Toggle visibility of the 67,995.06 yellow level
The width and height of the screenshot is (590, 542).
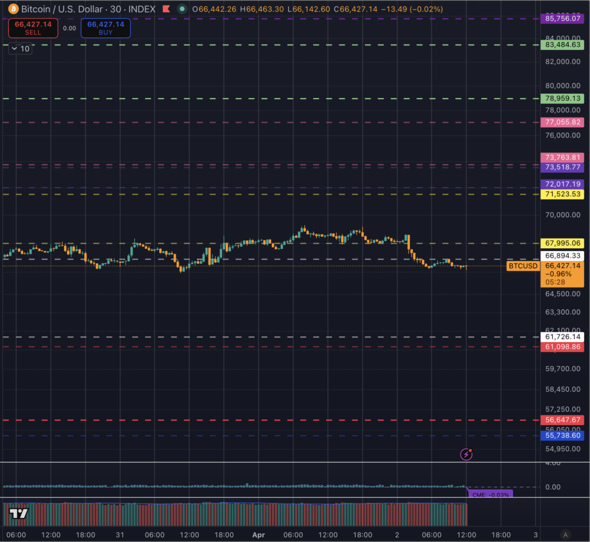click(x=562, y=244)
